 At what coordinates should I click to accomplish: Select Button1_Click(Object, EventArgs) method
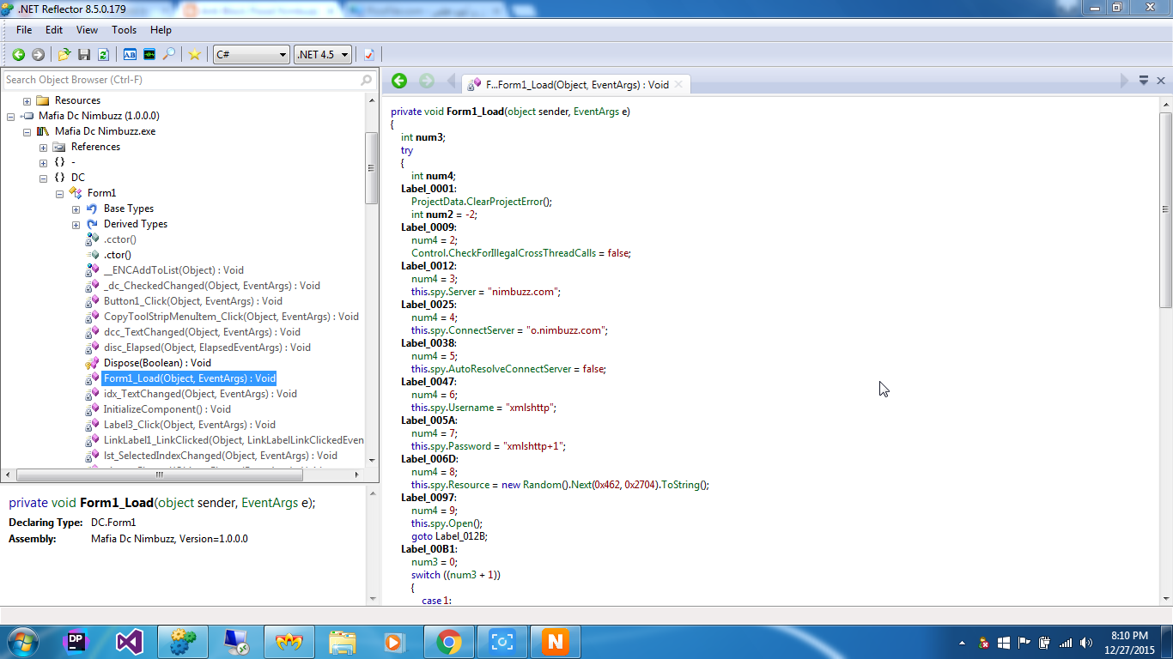193,301
